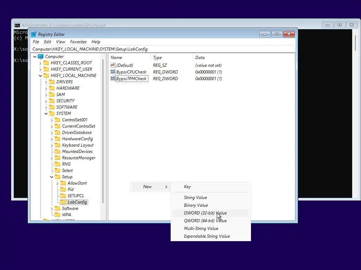Click the SAM folder icon

coord(52,94)
